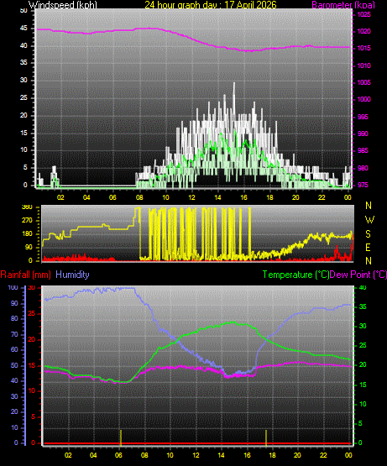Click the E compass letter
The image size is (387, 466).
coord(368,247)
